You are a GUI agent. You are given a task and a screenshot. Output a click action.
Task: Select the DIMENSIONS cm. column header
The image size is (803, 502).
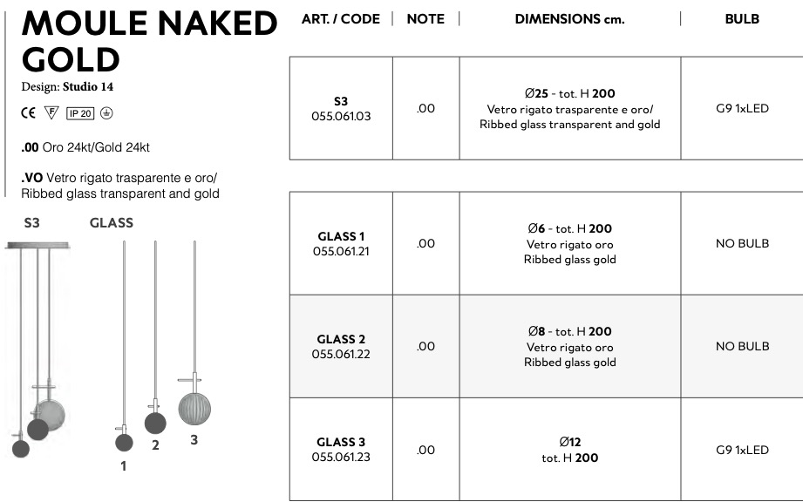tap(569, 19)
